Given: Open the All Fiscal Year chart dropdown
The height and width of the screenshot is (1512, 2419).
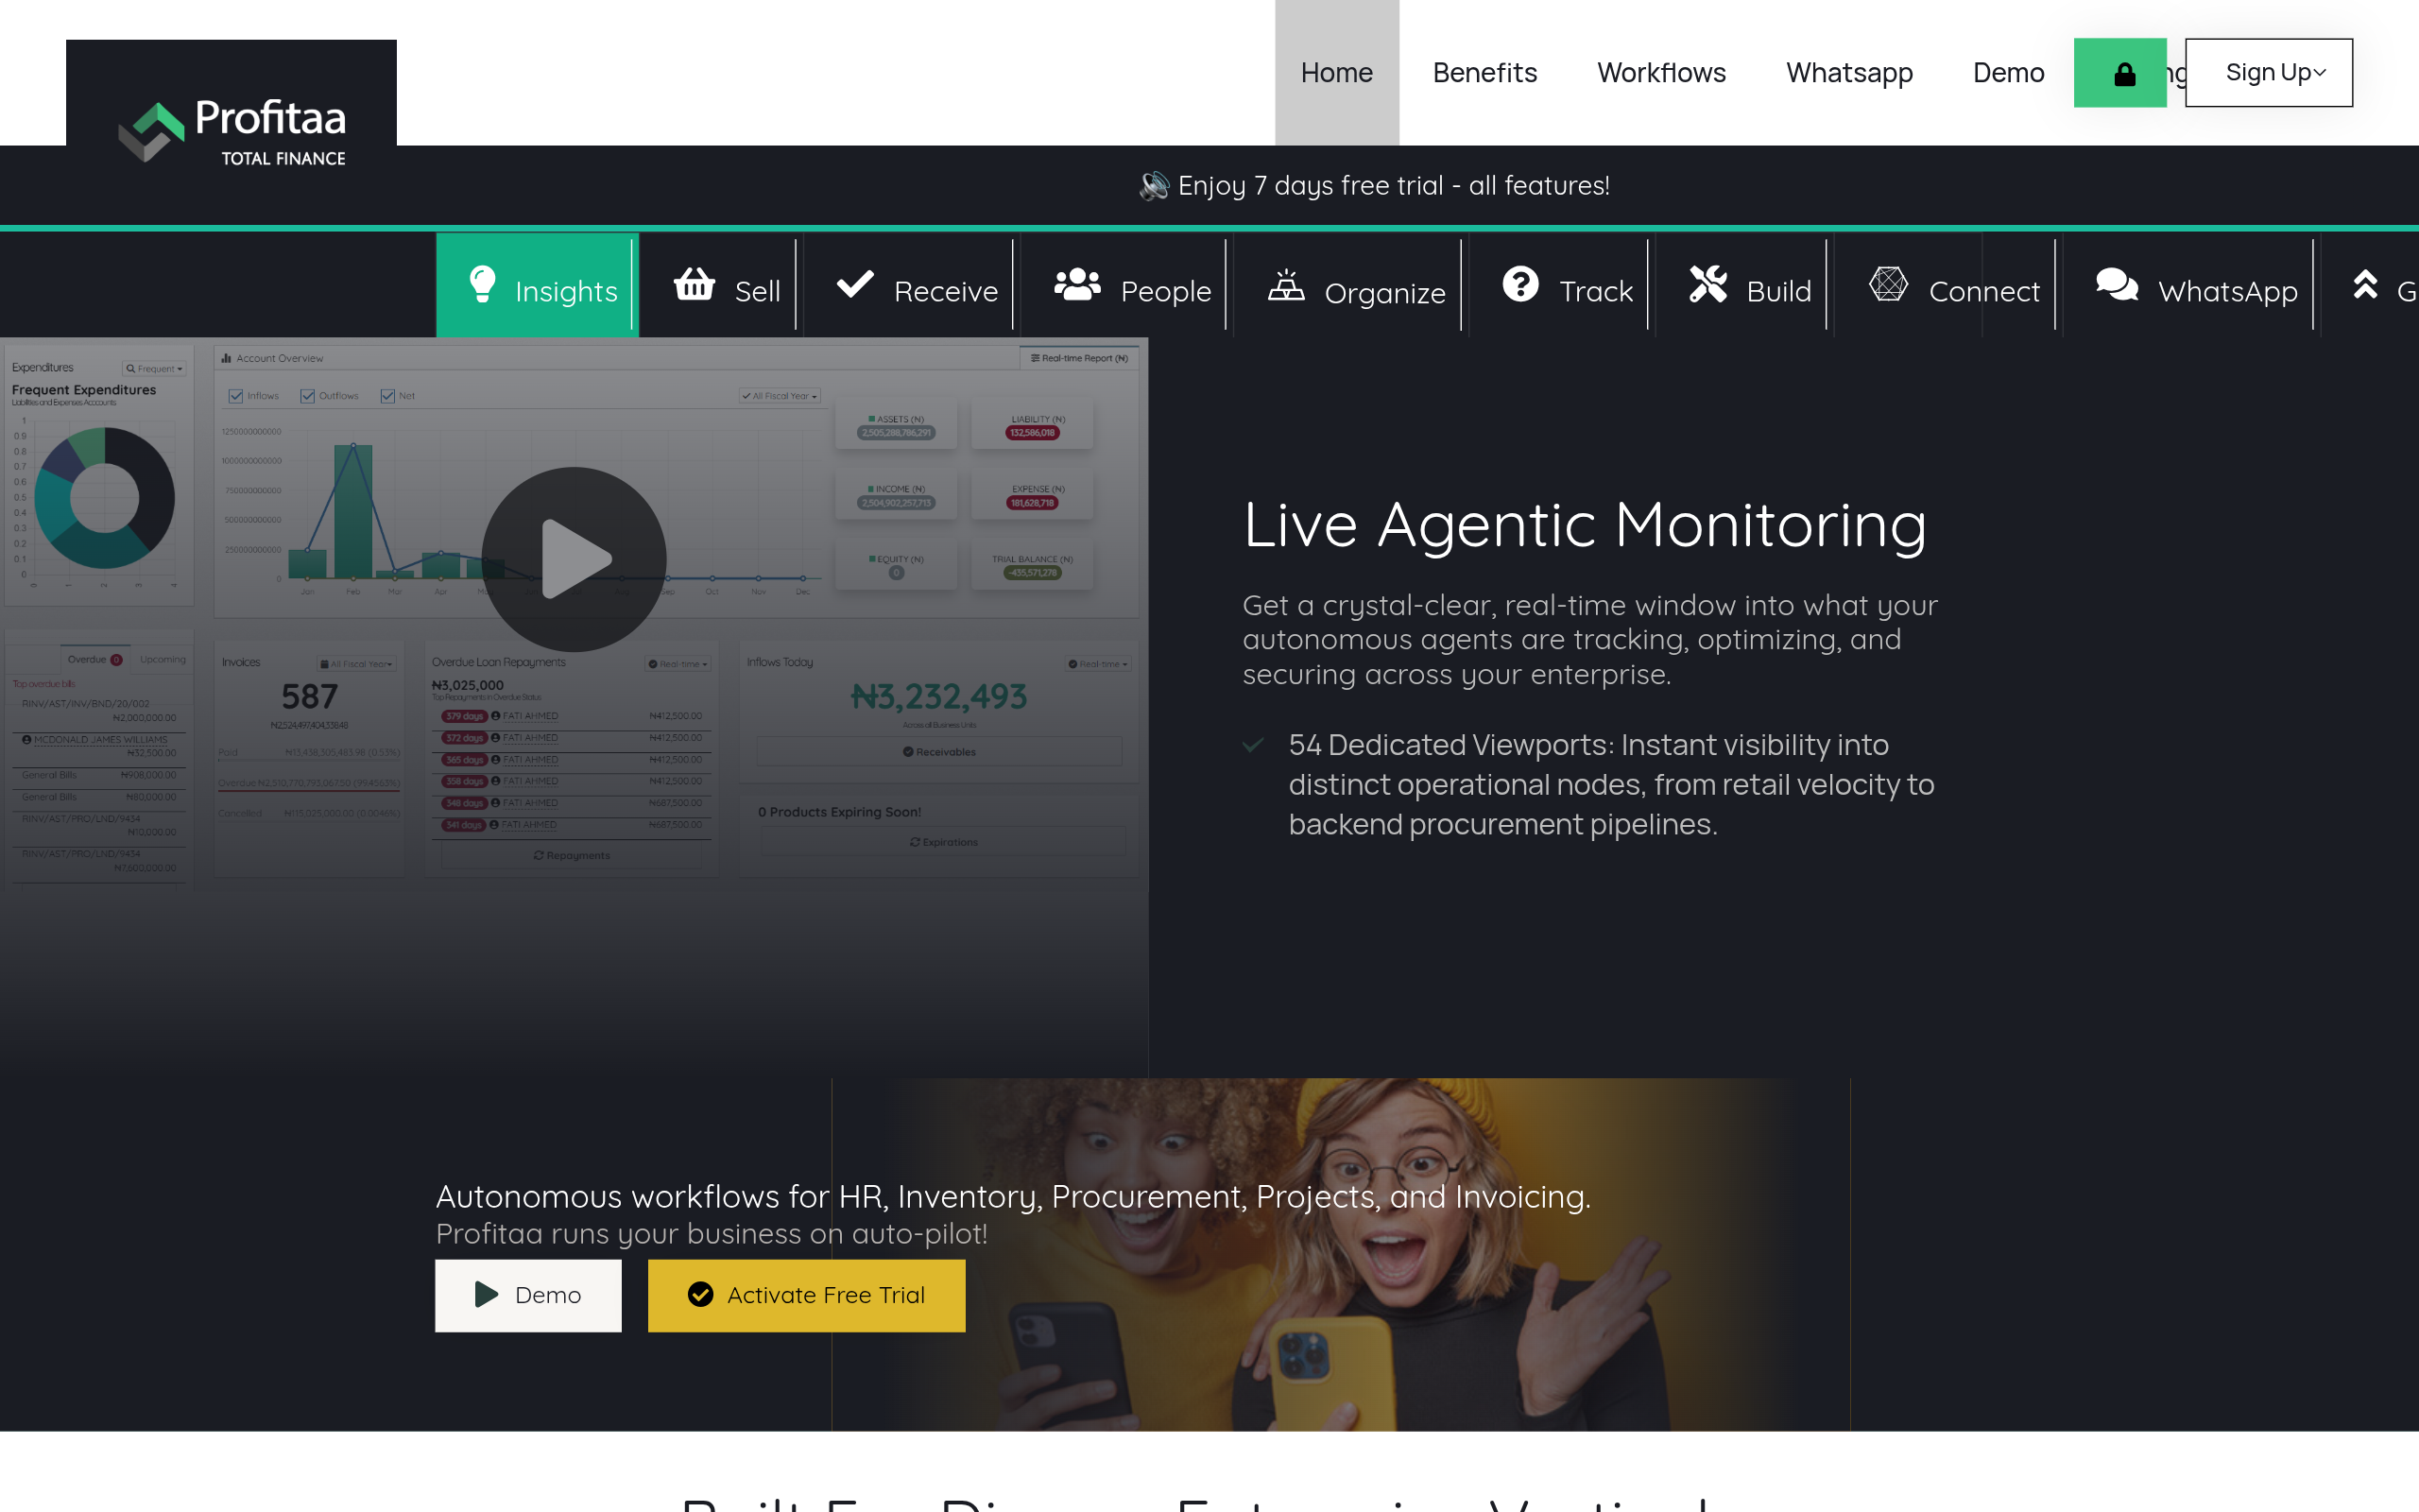Looking at the screenshot, I should [x=780, y=396].
